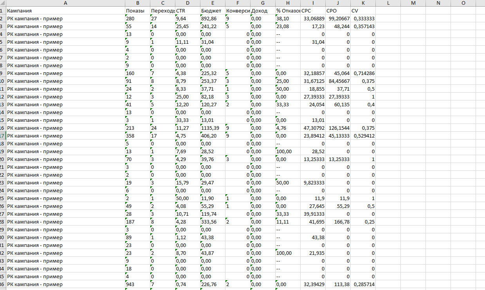
Task: Select CTR cell with value 25,45
Action: tap(188, 27)
